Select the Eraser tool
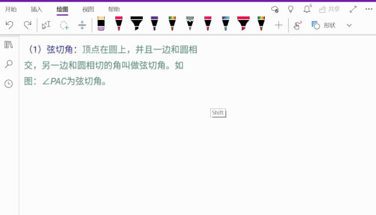 coord(101,24)
